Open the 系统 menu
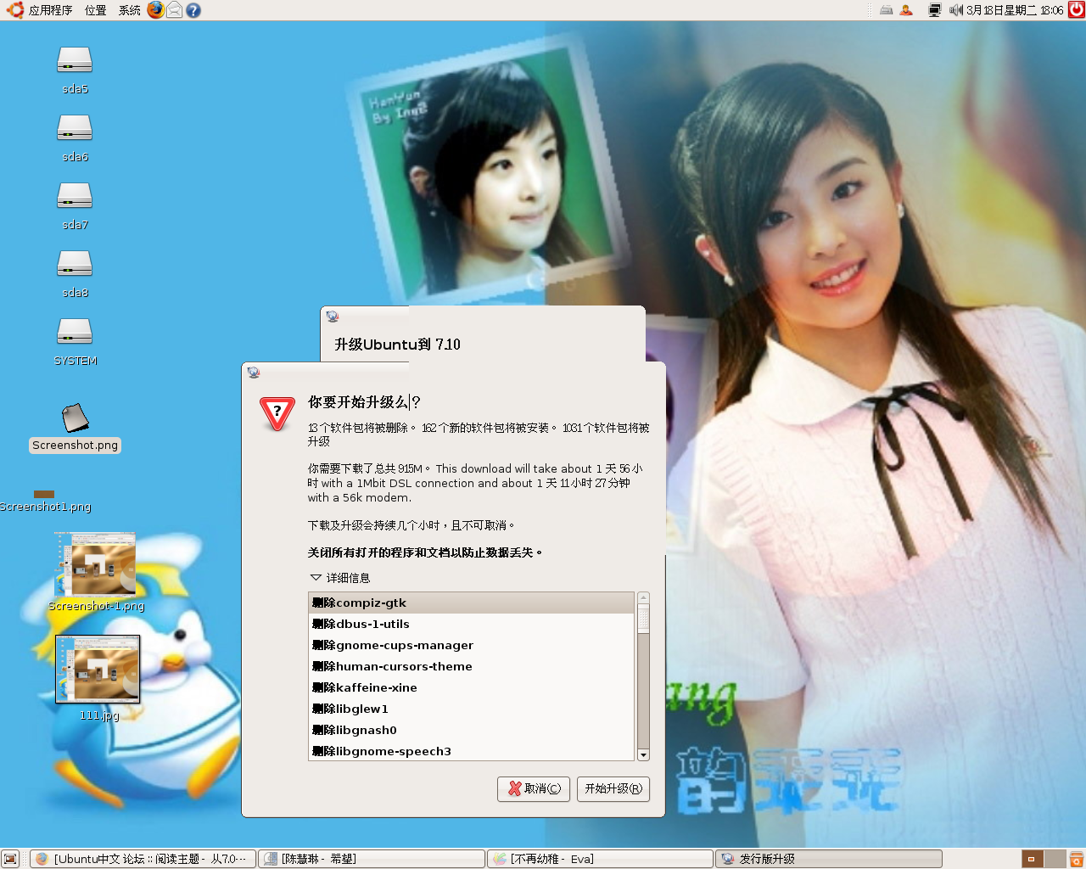Viewport: 1086px width, 869px height. (x=129, y=10)
